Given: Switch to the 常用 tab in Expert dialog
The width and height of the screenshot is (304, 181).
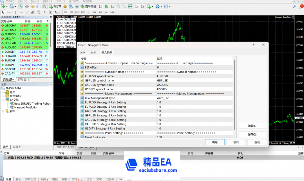Looking at the screenshot, I should click(93, 53).
